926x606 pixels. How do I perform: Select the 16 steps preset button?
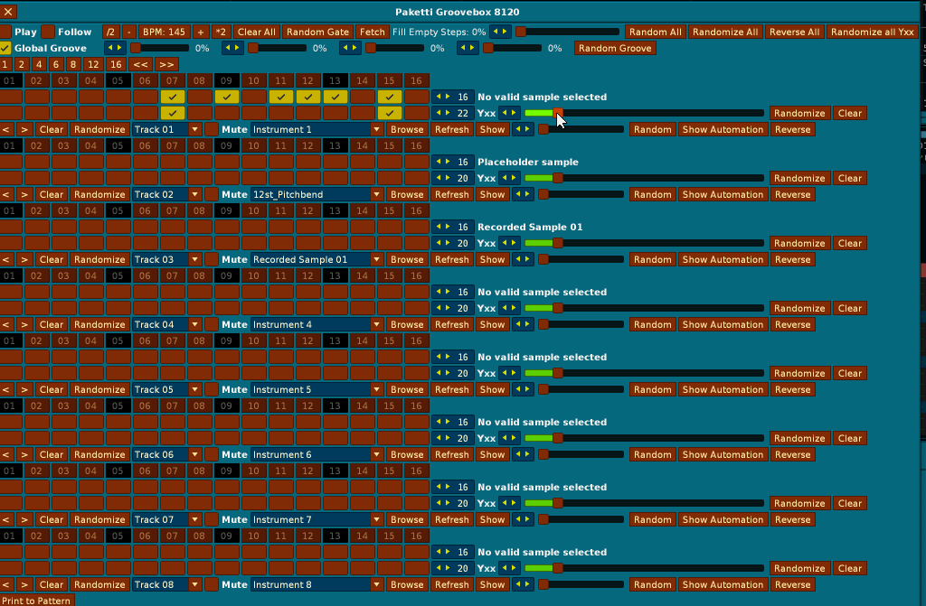click(116, 64)
